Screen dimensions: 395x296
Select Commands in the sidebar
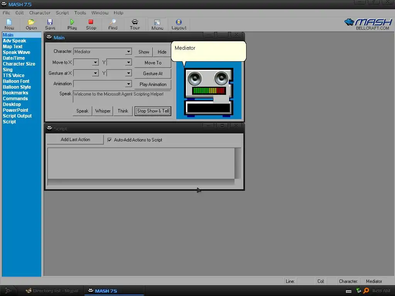coord(15,99)
